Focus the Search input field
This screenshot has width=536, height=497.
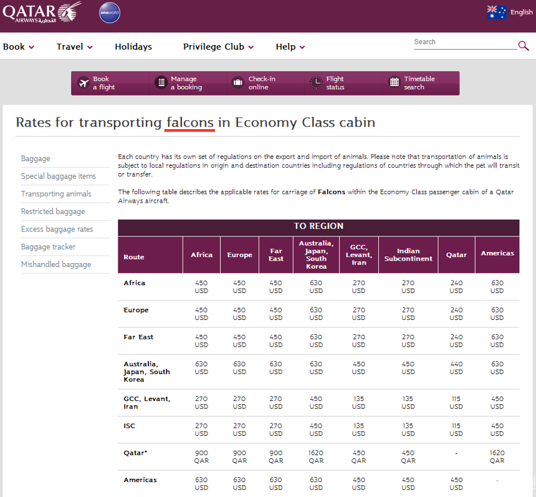[x=465, y=43]
